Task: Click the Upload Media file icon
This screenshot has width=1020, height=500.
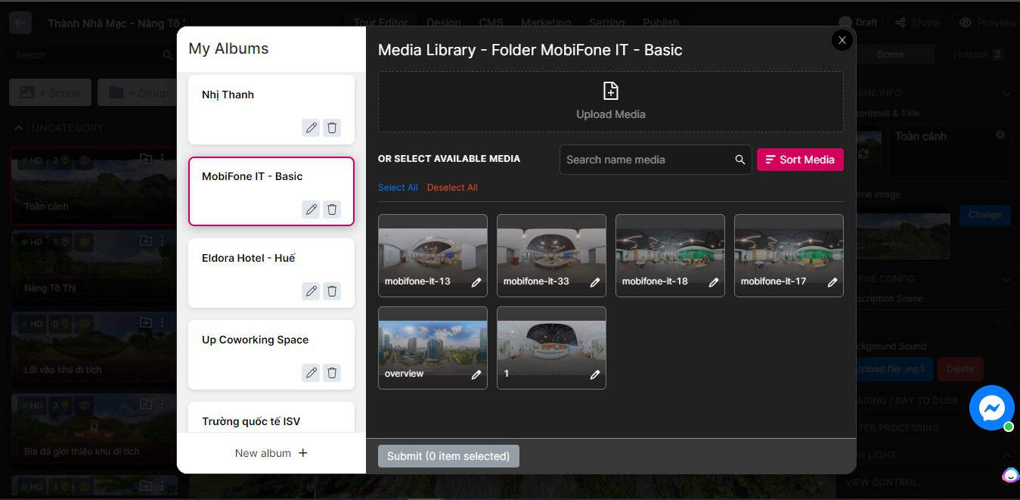Action: tap(610, 92)
